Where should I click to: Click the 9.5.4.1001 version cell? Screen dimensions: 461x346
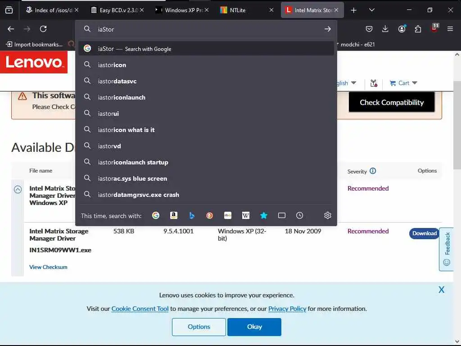coord(178,231)
